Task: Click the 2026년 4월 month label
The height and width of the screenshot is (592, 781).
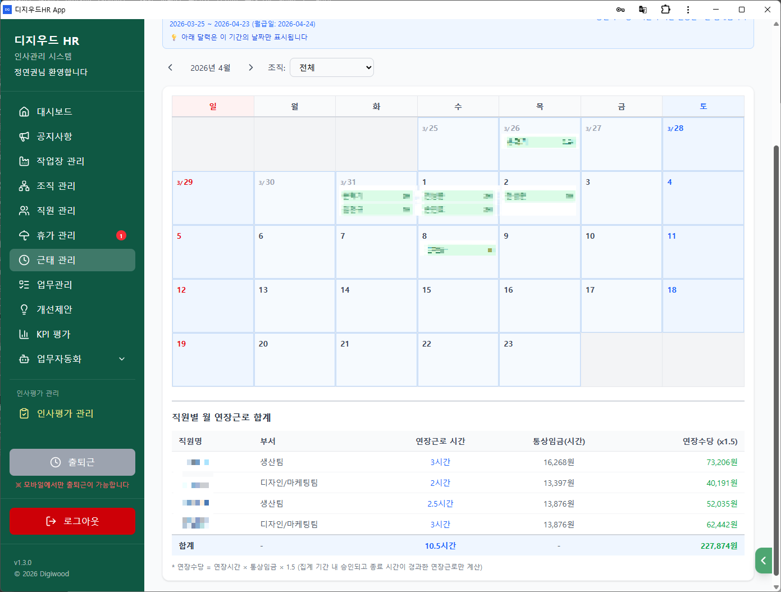Action: point(211,68)
